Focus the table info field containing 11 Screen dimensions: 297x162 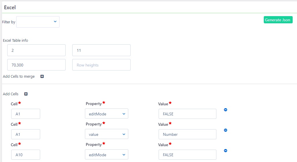[101, 50]
